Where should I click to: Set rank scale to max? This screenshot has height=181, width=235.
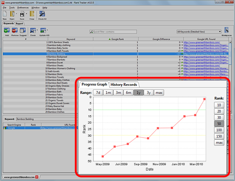pos(219,143)
